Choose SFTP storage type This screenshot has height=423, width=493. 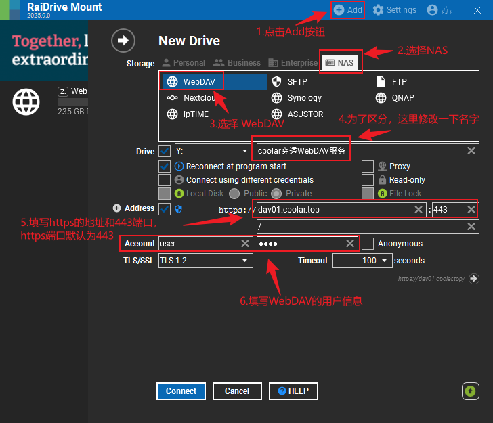coord(290,82)
